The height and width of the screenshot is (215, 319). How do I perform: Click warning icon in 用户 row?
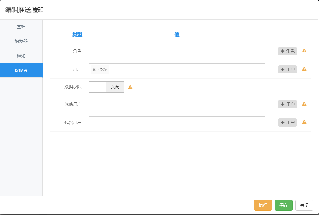point(304,69)
